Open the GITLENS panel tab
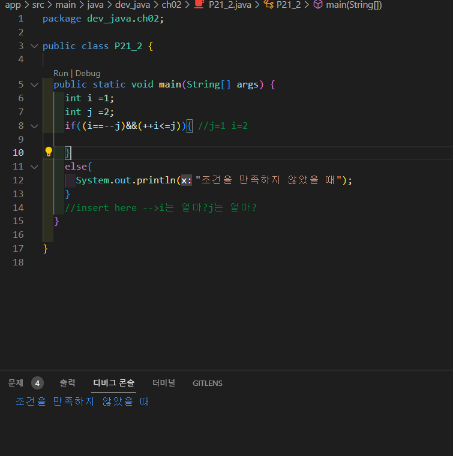Viewport: 453px width, 456px height. (208, 383)
